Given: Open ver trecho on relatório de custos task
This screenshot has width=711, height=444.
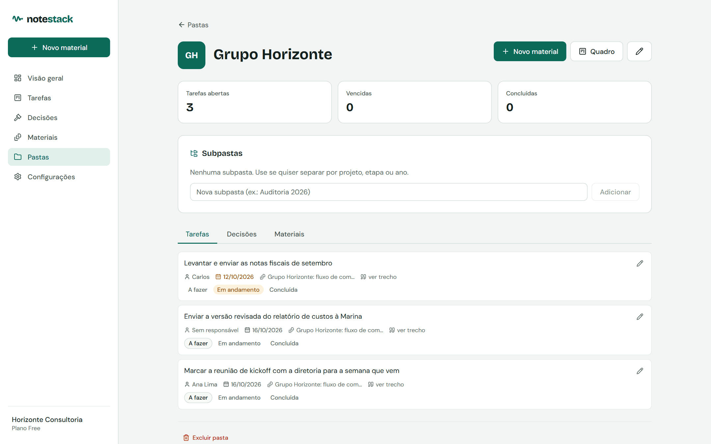Looking at the screenshot, I should pos(407,330).
